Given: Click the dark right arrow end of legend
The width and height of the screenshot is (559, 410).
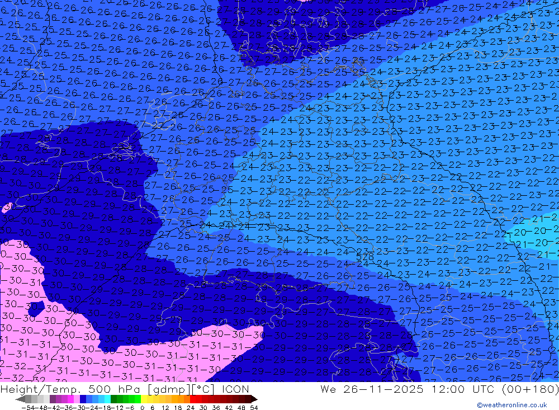Looking at the screenshot, I should point(254,399).
